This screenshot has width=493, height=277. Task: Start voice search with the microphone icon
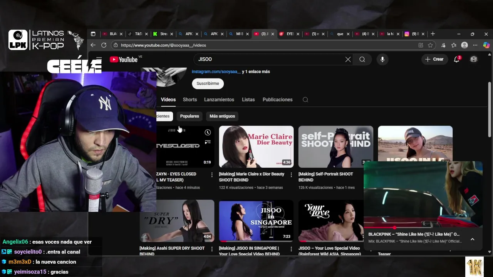click(382, 59)
